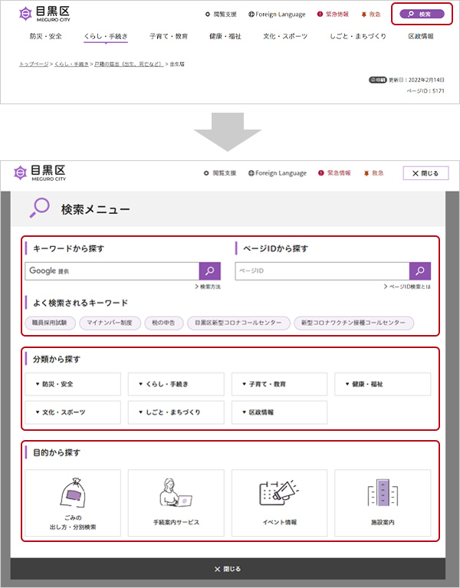Viewport: 460px width, 588px height.
Task: Close the search menu using bottom bar
Action: coord(228,569)
